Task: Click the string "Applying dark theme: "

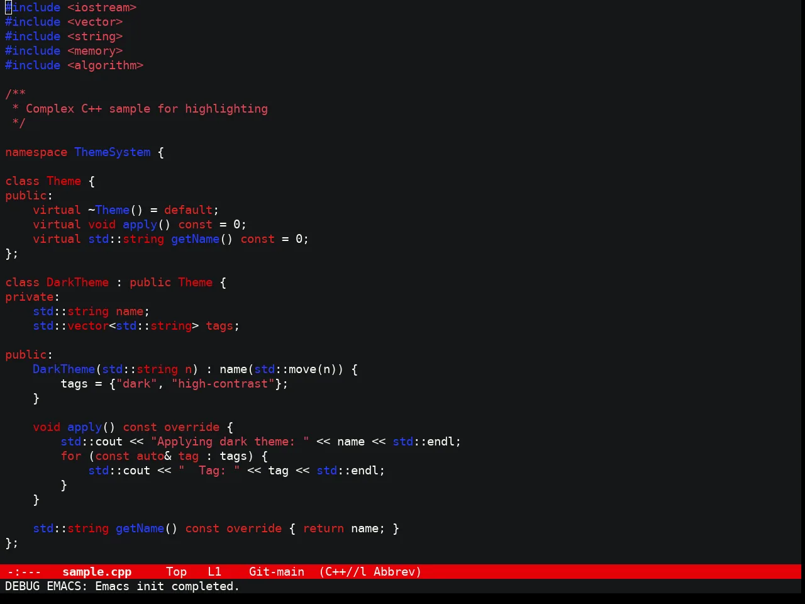Action: [230, 442]
